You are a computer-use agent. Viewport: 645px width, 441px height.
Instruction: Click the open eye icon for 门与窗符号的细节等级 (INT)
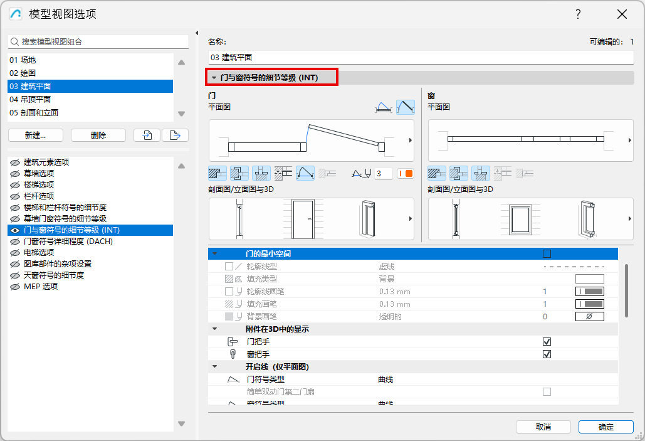tap(15, 230)
